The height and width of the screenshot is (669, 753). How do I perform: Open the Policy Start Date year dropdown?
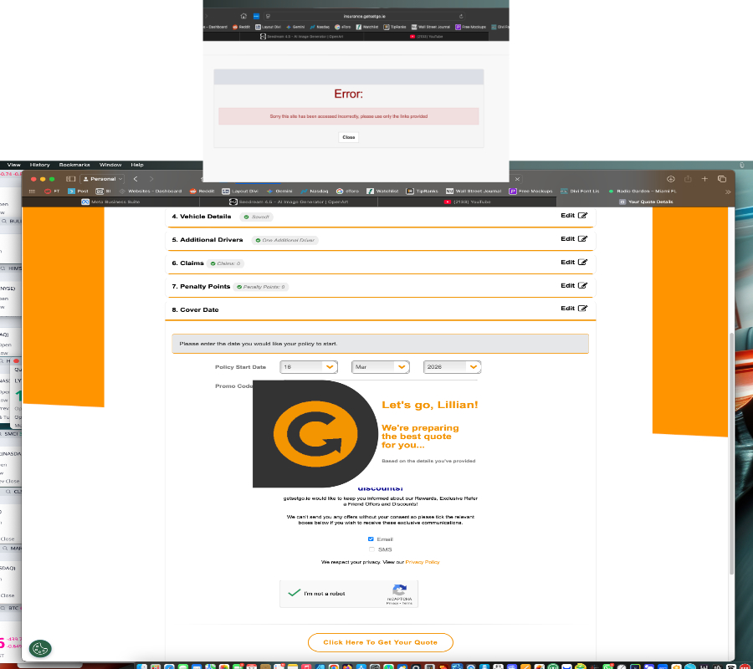452,366
